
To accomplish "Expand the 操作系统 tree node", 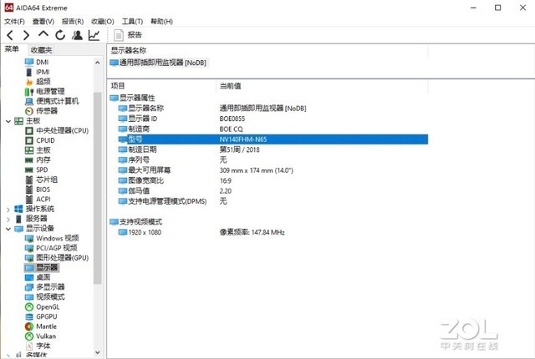I will tap(8, 210).
